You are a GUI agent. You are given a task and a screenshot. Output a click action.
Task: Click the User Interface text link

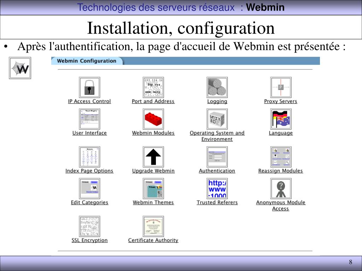point(89,133)
